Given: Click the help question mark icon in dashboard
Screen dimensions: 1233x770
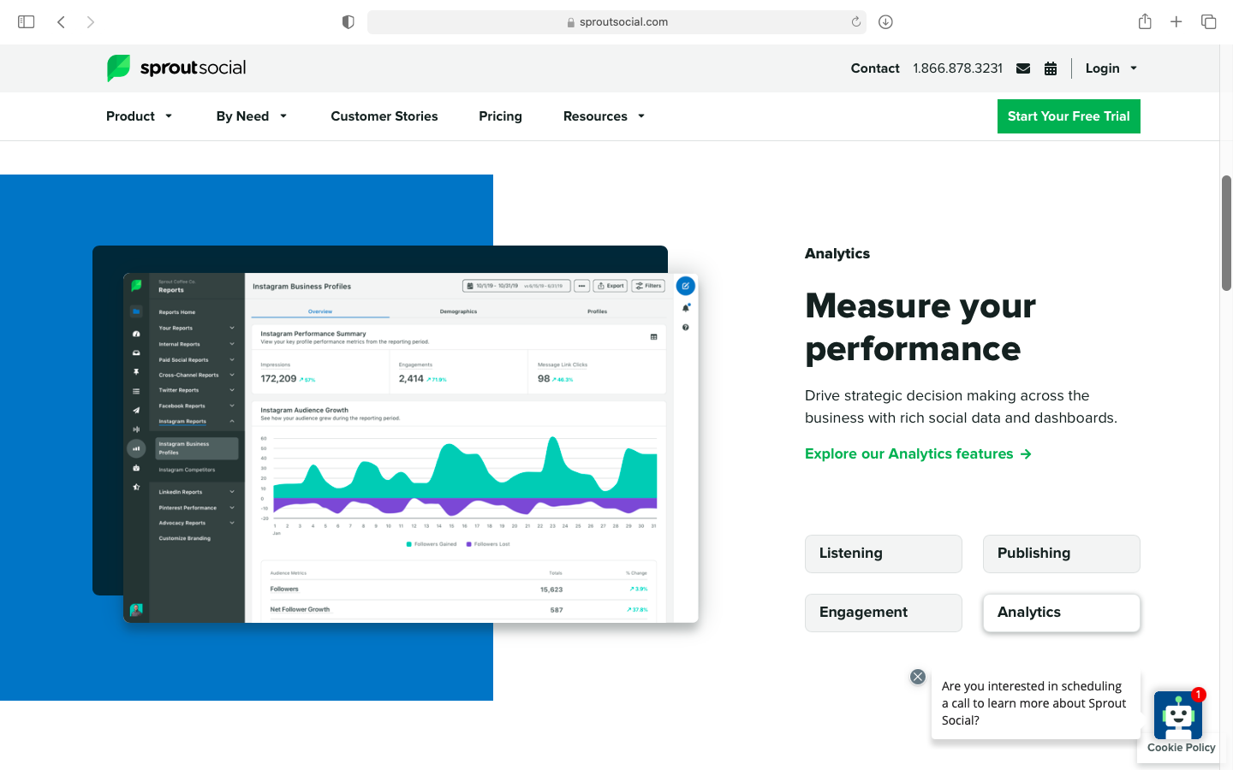Looking at the screenshot, I should click(x=685, y=328).
